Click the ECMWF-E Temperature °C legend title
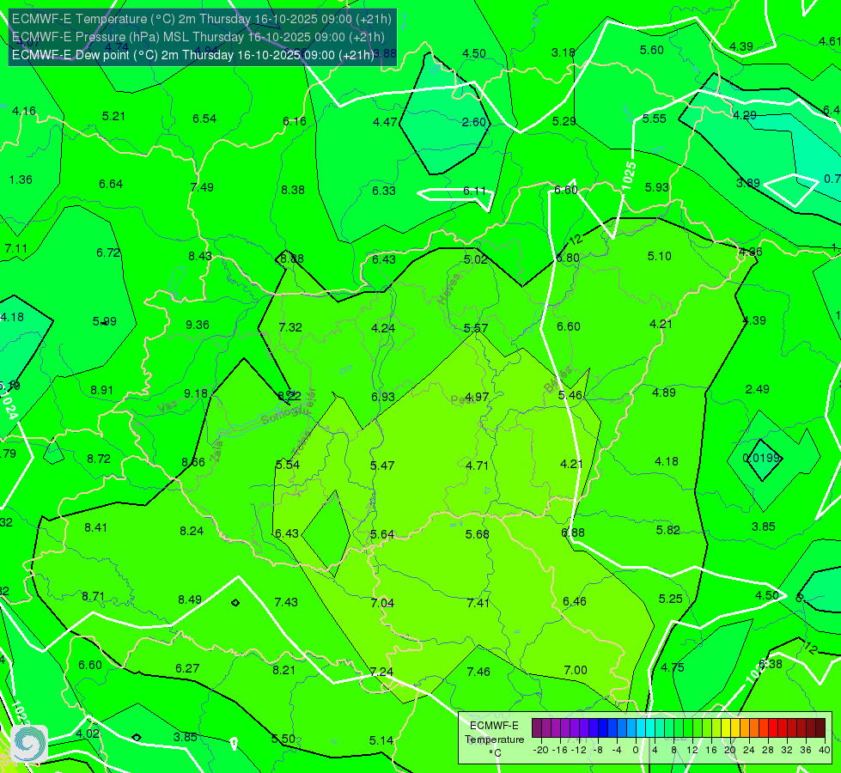Image resolution: width=841 pixels, height=773 pixels. pos(494,740)
